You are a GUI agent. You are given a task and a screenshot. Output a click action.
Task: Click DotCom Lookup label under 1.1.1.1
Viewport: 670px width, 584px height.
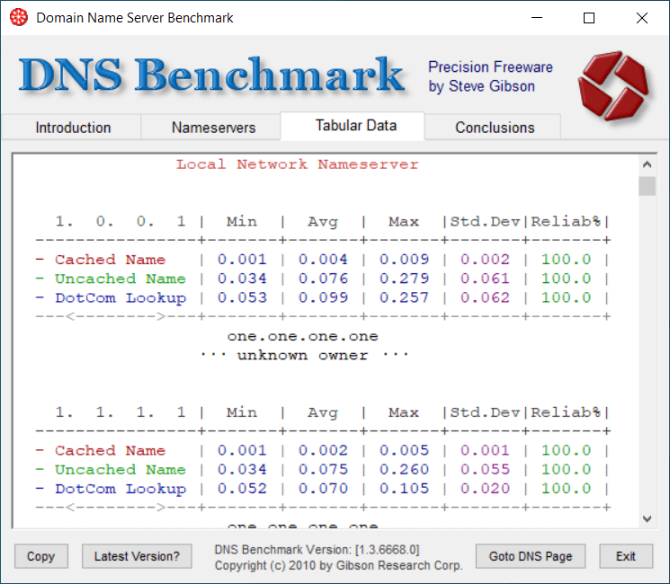tap(121, 489)
